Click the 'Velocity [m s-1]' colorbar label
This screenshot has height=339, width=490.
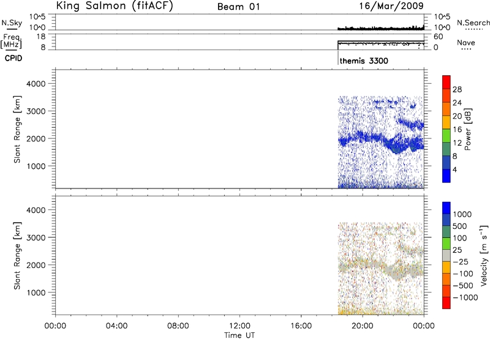point(484,255)
